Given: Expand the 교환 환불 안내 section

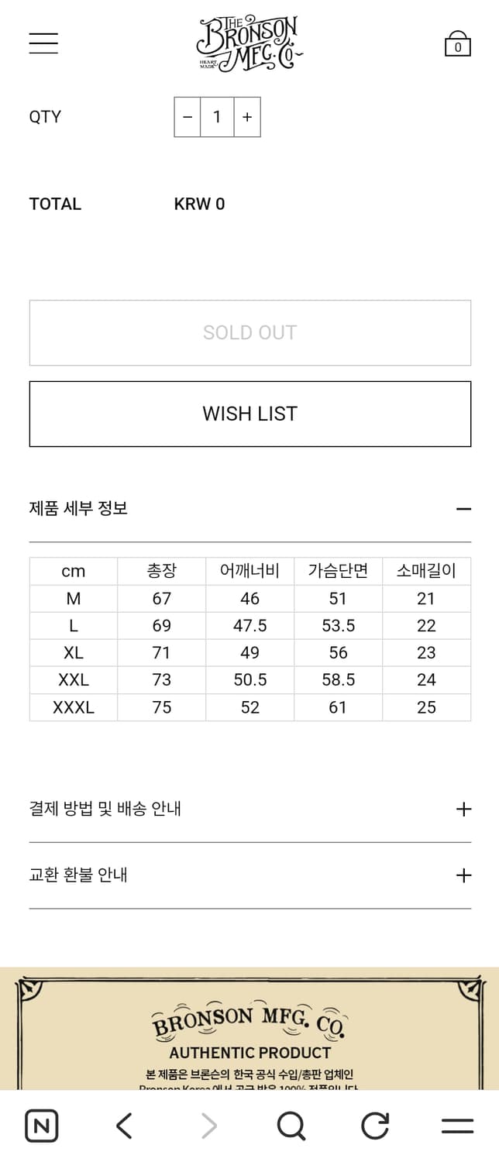Looking at the screenshot, I should tap(463, 875).
